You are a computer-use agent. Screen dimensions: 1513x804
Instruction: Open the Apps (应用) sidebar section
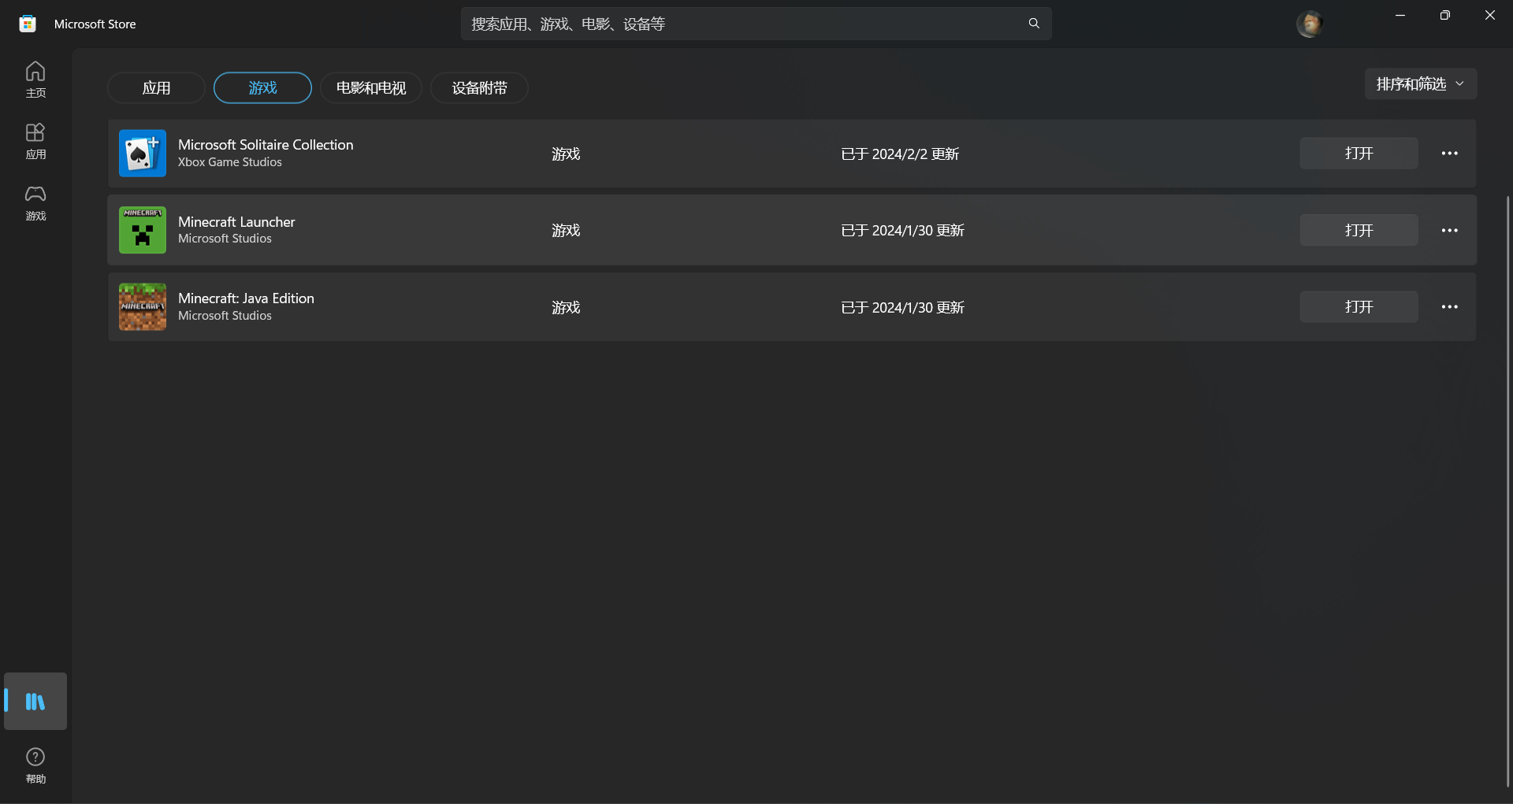(x=35, y=141)
